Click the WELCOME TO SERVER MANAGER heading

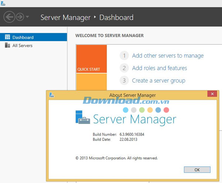pyautogui.click(x=110, y=35)
